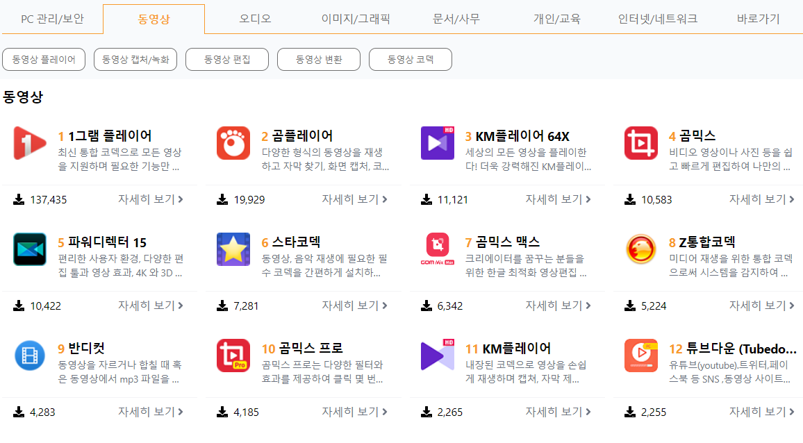View details link for 스타코덱
Image resolution: width=803 pixels, height=443 pixels.
[x=354, y=306]
